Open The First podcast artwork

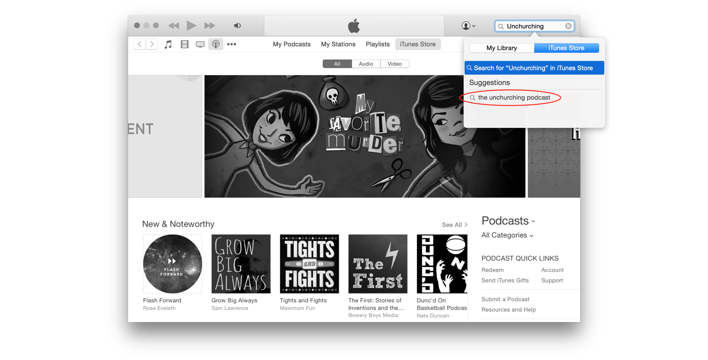pyautogui.click(x=378, y=264)
